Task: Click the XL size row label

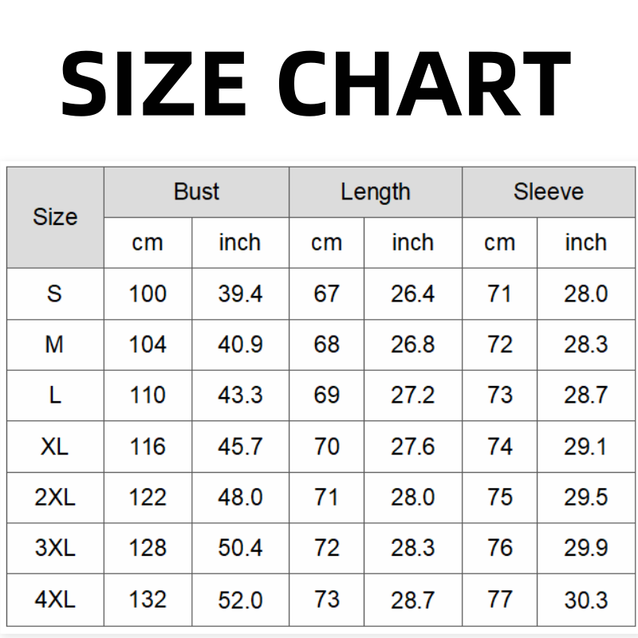Action: [x=54, y=447]
